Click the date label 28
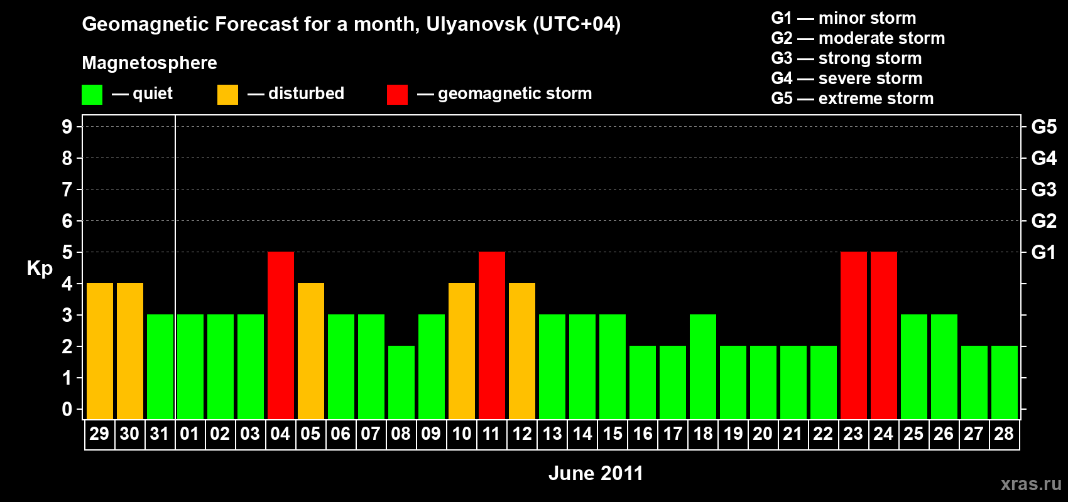The width and height of the screenshot is (1068, 502). (1004, 434)
